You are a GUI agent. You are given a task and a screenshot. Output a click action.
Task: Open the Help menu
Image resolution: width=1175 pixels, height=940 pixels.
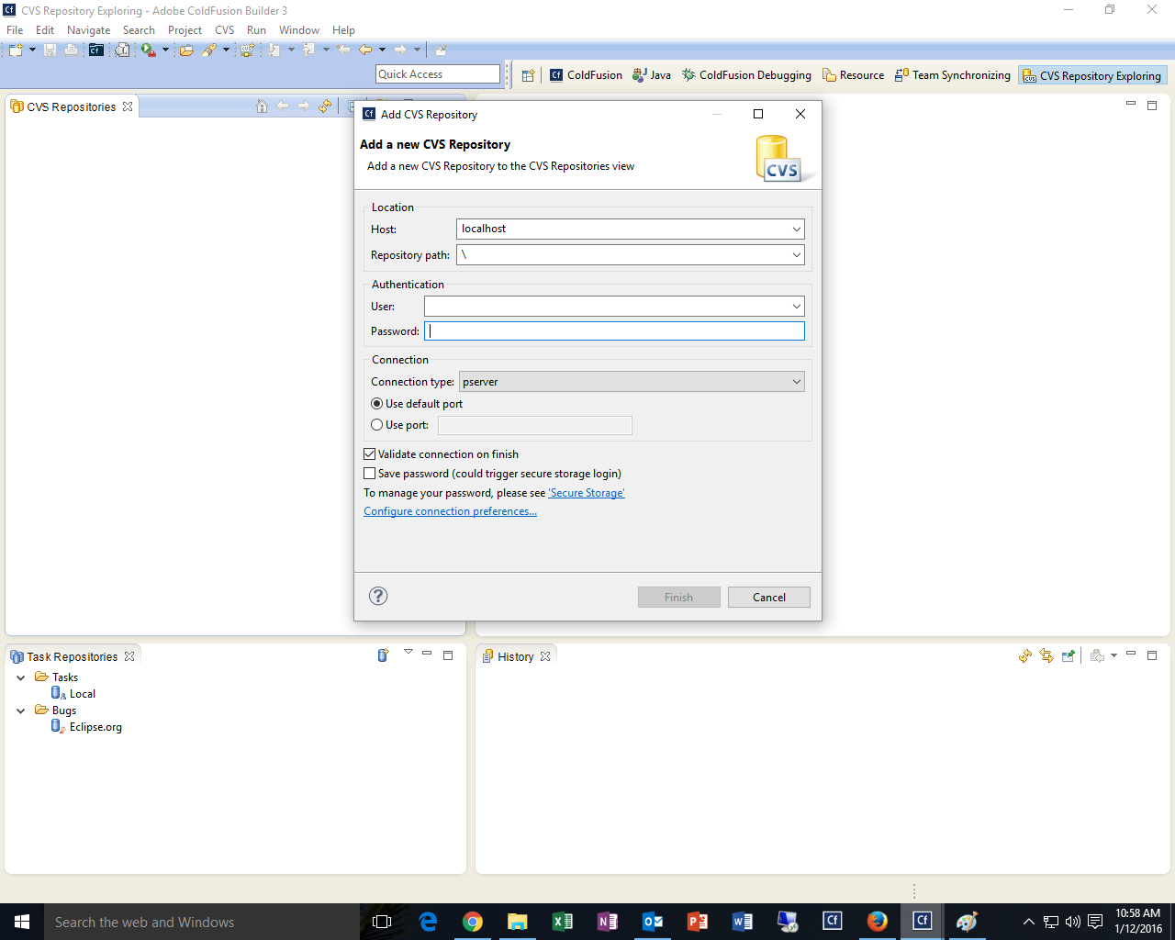click(x=343, y=30)
